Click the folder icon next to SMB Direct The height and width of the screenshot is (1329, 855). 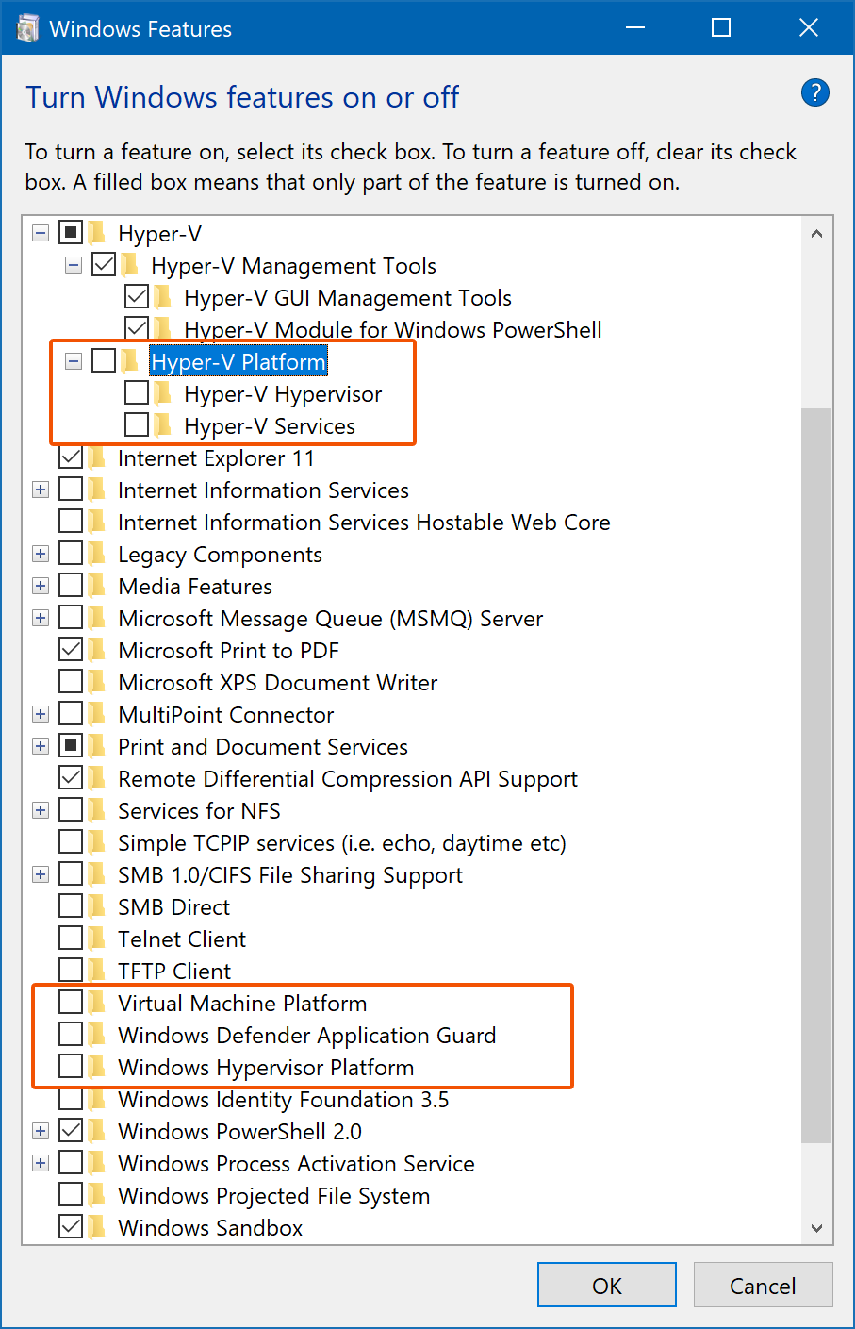[x=97, y=906]
